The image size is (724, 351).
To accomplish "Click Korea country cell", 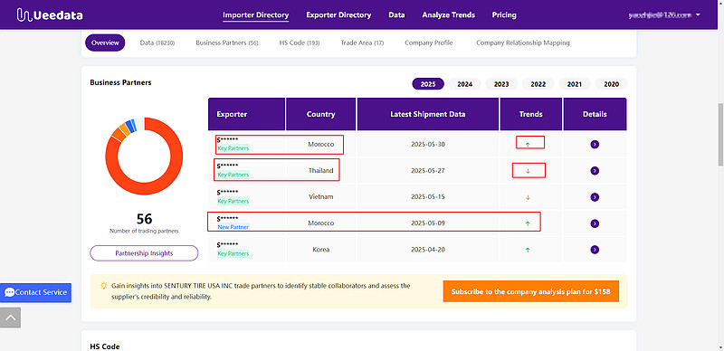I will point(321,250).
